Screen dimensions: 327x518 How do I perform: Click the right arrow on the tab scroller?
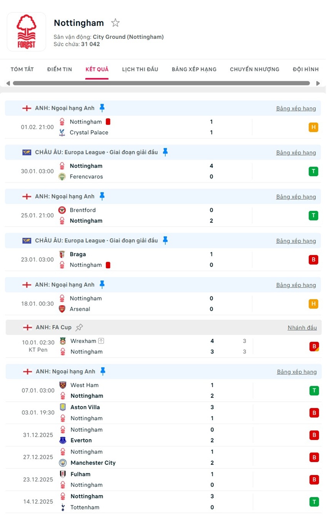tap(319, 83)
